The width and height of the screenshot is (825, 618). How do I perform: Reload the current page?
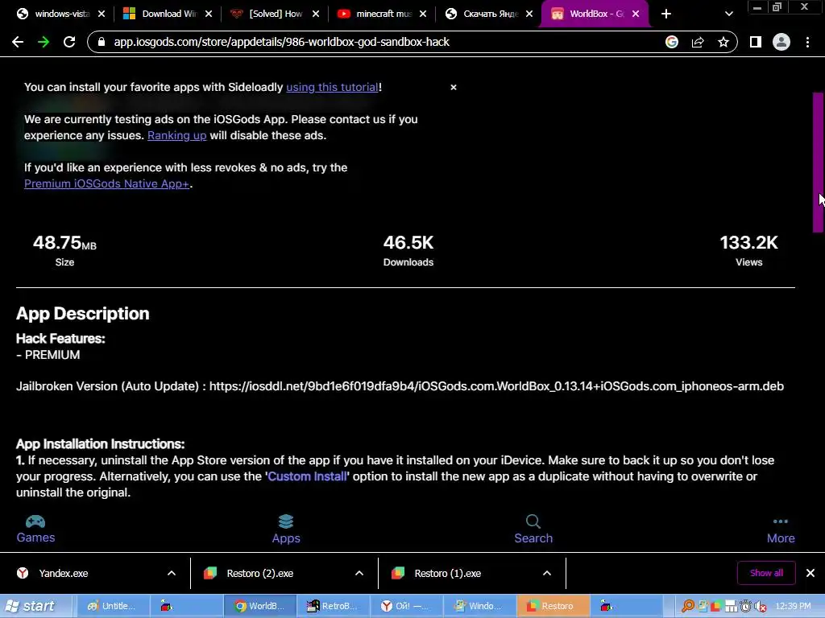click(69, 42)
